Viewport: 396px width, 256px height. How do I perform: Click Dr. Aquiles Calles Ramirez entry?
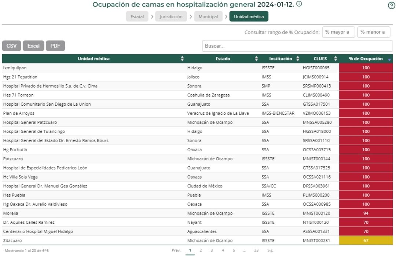29,222
